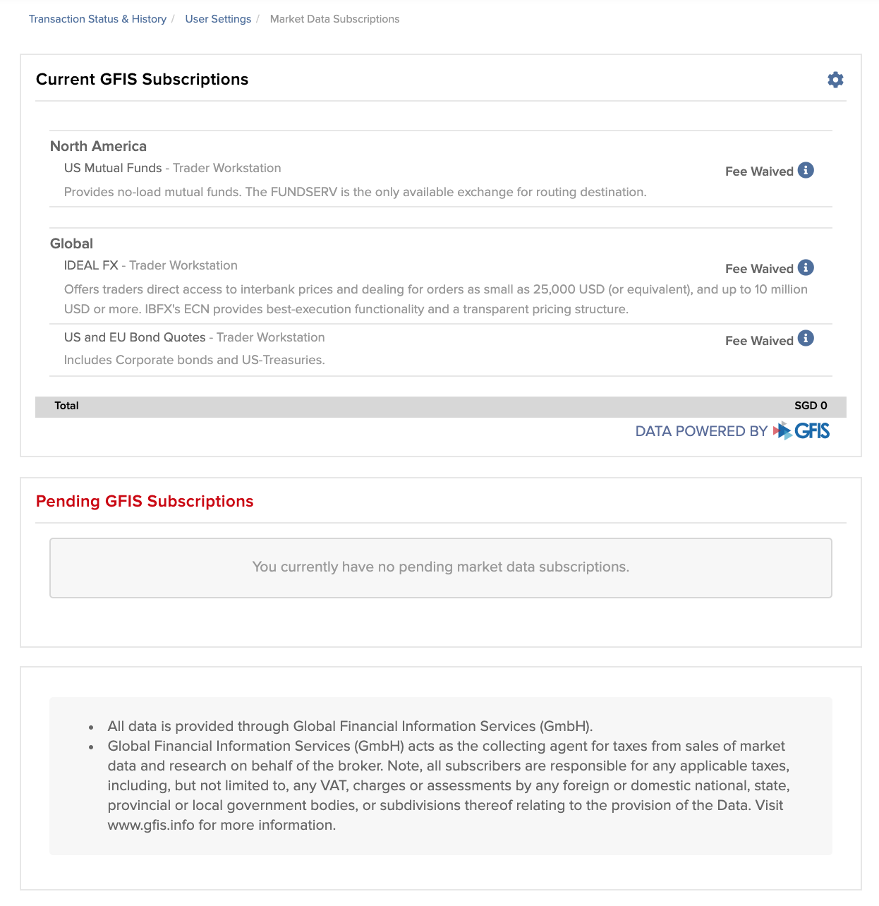Click info icon for US Mutual Funds
The height and width of the screenshot is (906, 879).
(806, 170)
